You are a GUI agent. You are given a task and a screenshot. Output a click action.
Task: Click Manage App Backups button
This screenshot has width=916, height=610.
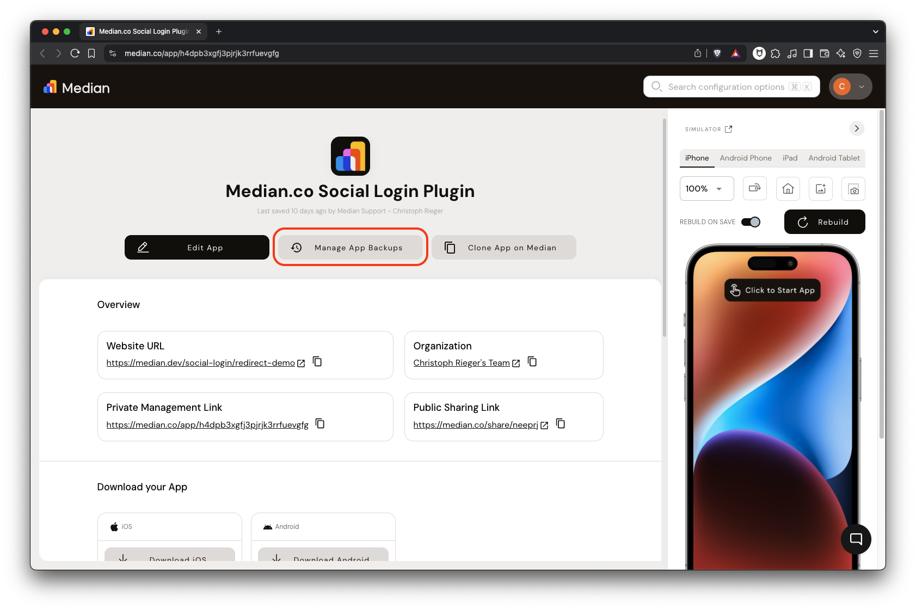(351, 248)
